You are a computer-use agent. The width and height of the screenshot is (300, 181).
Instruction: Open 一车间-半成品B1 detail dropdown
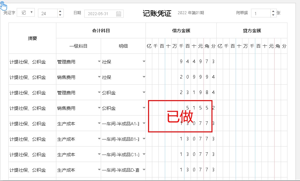pos(144,139)
